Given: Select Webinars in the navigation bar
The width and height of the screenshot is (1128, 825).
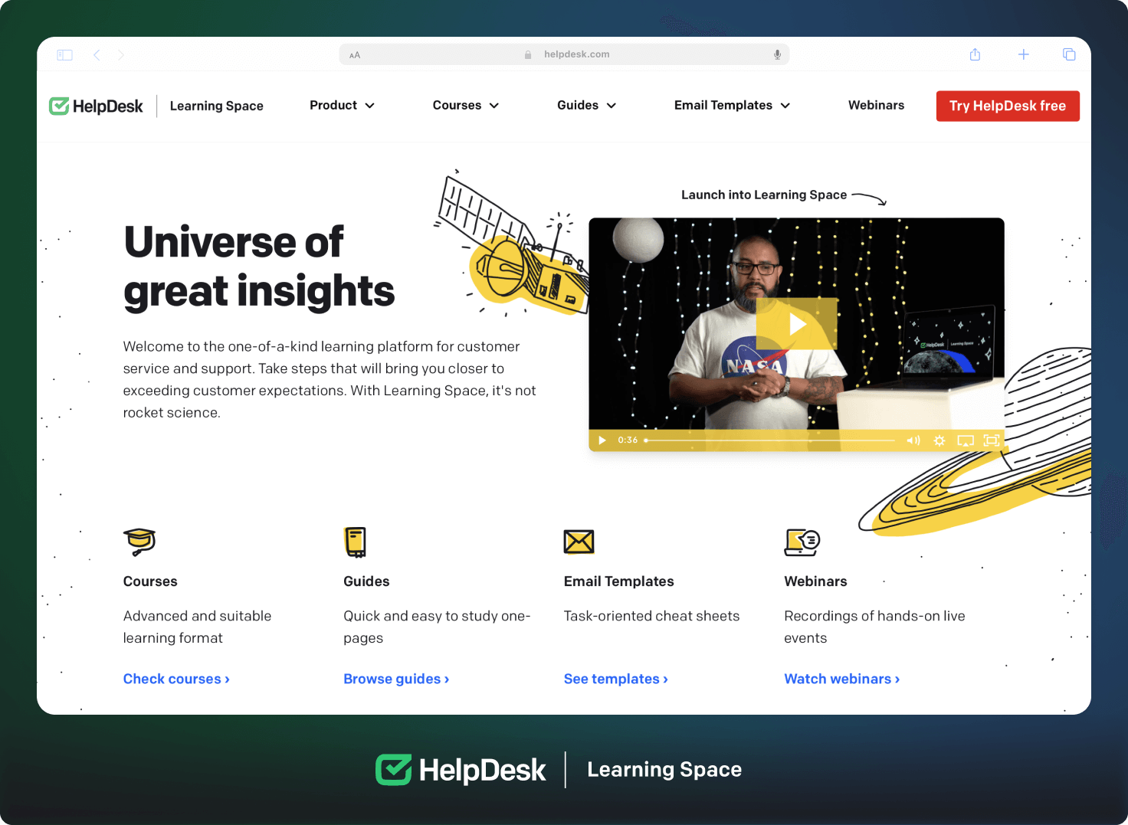Looking at the screenshot, I should (x=876, y=106).
